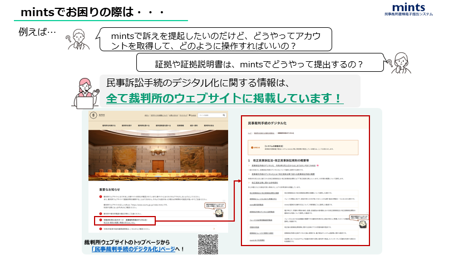Click the red bullet icon of the top notice
449x255 pixels.
pos(101,197)
